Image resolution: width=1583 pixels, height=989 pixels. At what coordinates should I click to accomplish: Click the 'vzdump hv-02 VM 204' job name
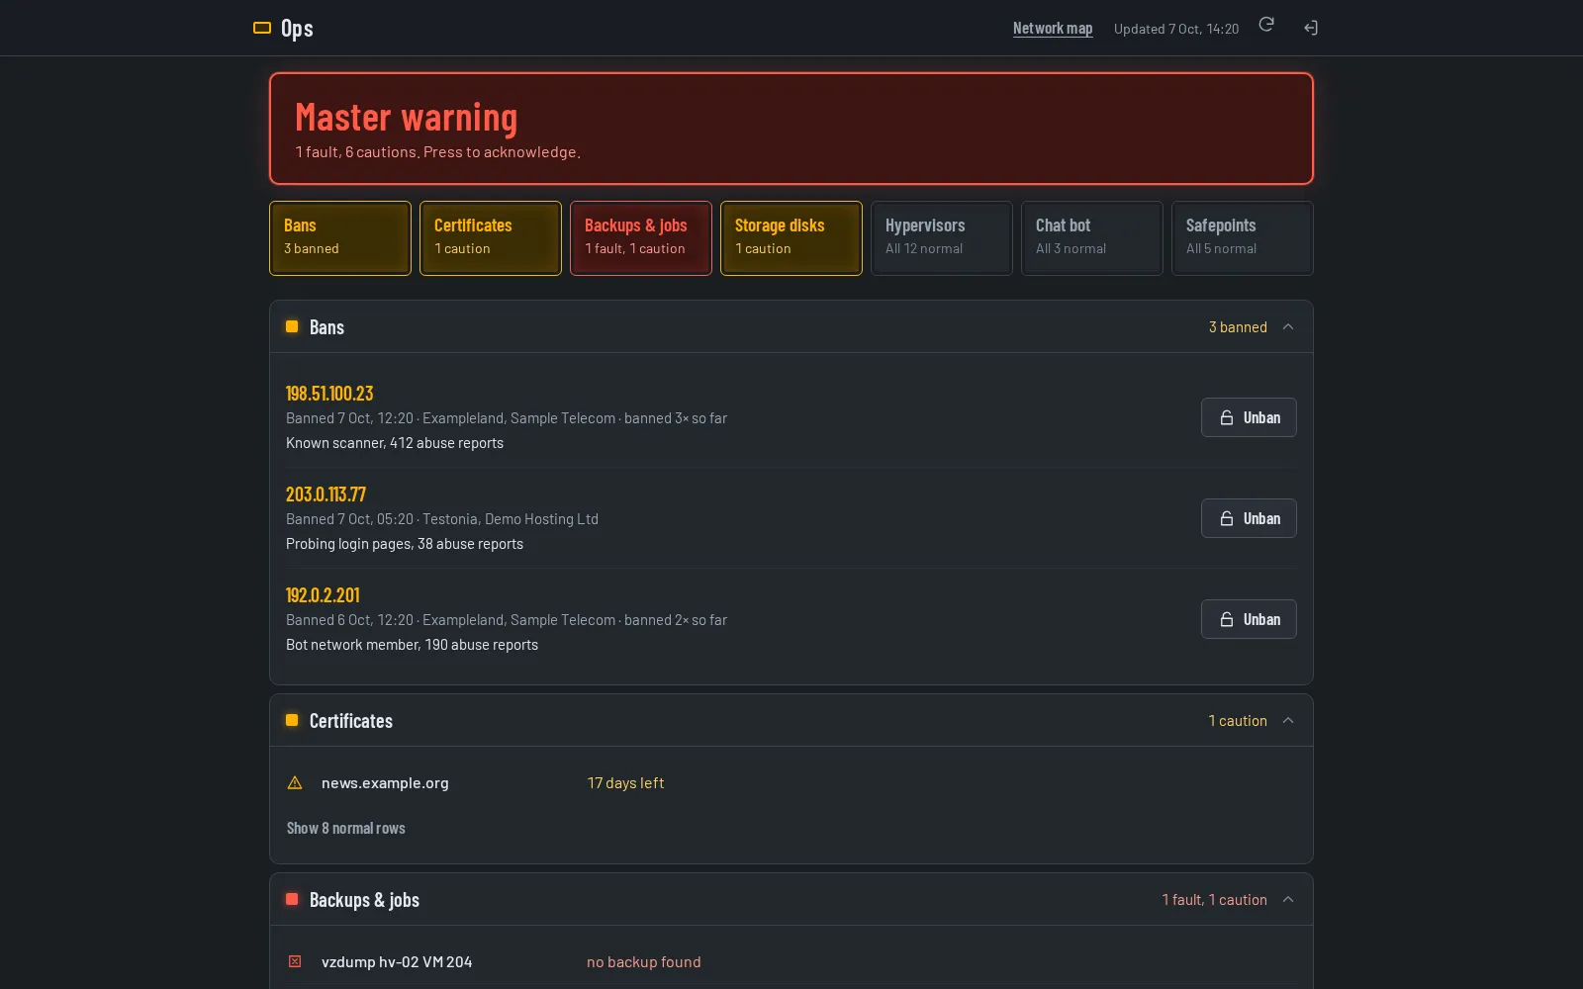pos(397,962)
